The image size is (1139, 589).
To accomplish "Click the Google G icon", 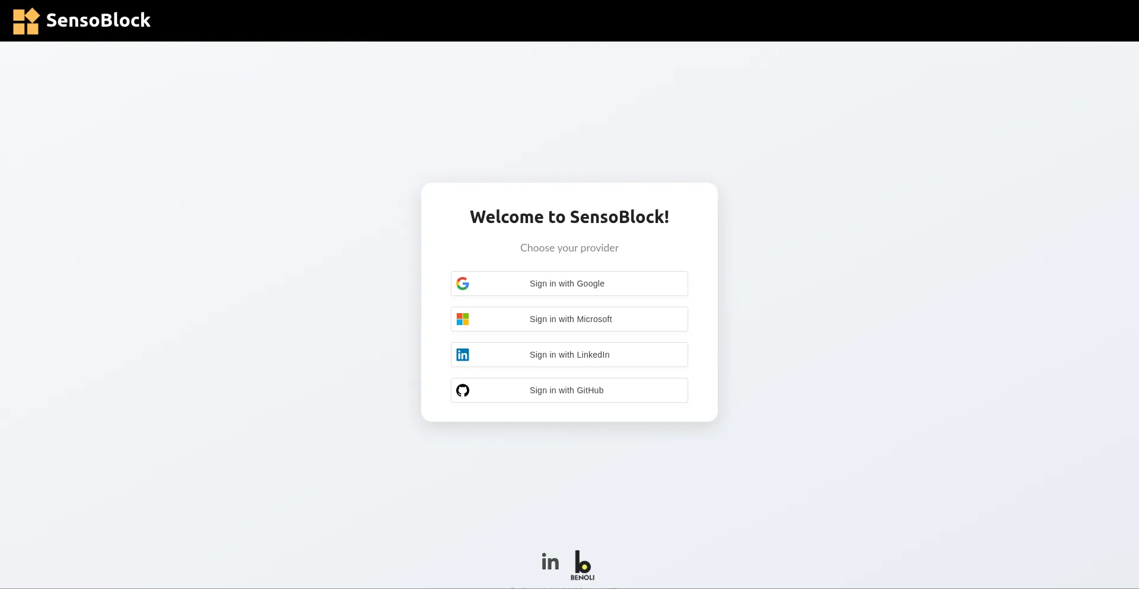I will (463, 283).
